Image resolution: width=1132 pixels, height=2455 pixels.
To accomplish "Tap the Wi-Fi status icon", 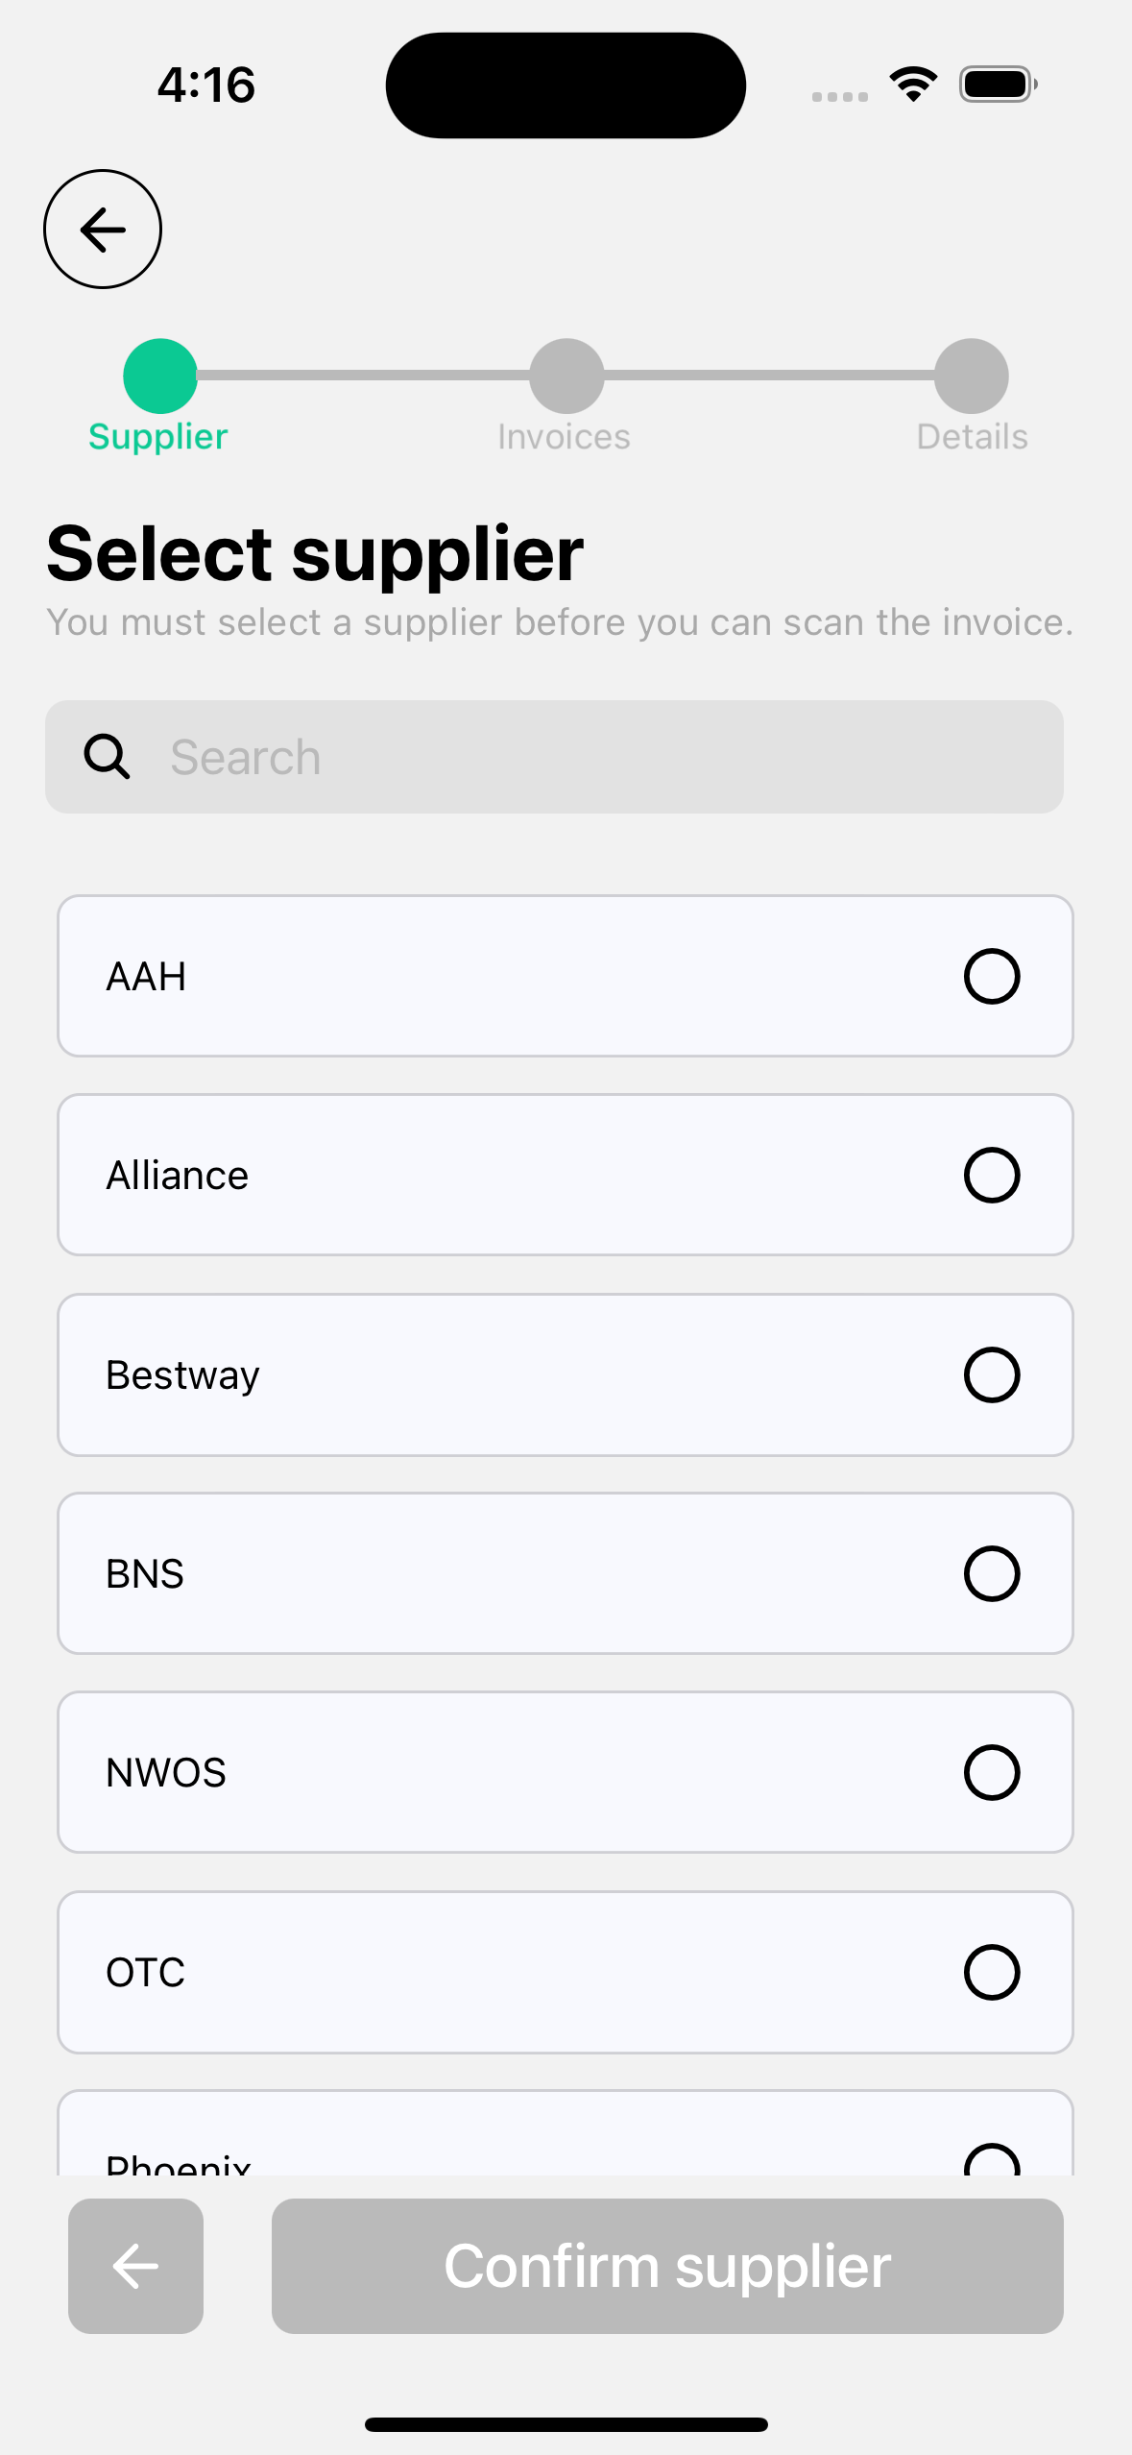I will click(913, 85).
